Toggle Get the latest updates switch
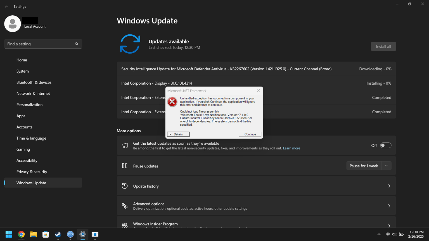The image size is (429, 241). coord(386,145)
